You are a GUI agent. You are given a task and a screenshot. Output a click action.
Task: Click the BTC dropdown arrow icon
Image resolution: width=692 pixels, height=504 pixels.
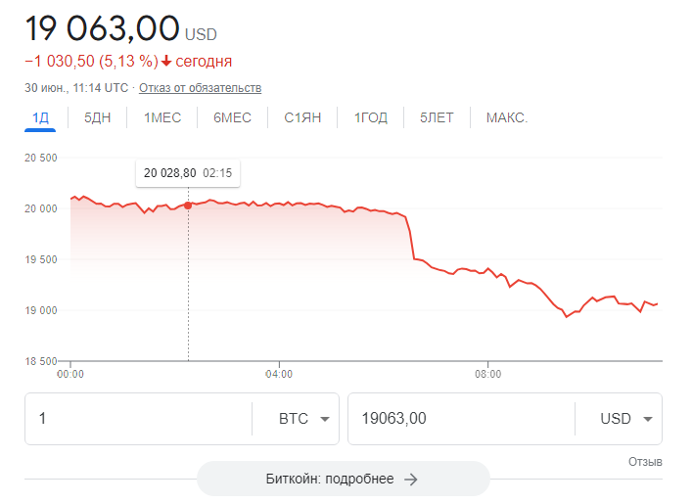(325, 419)
